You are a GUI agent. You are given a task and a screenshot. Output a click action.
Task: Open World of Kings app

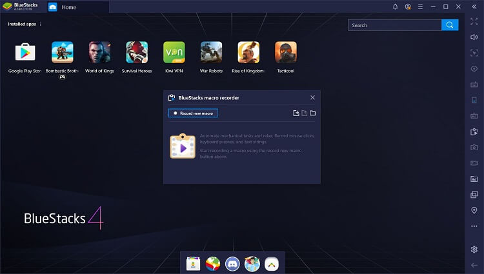[99, 52]
